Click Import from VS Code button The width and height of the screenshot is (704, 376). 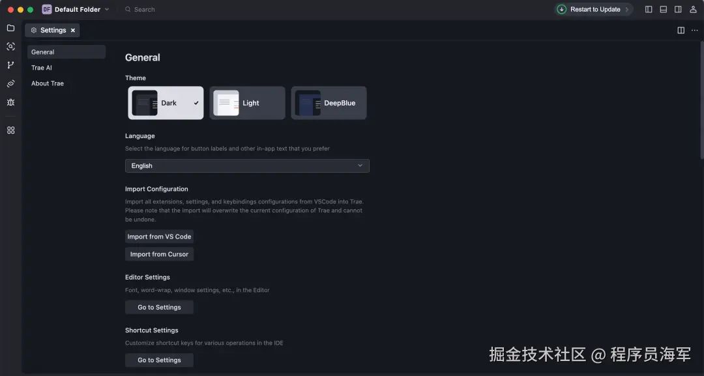point(160,237)
